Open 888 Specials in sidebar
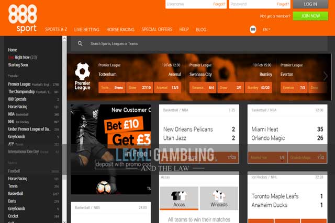The height and width of the screenshot is (223, 335). [33, 99]
